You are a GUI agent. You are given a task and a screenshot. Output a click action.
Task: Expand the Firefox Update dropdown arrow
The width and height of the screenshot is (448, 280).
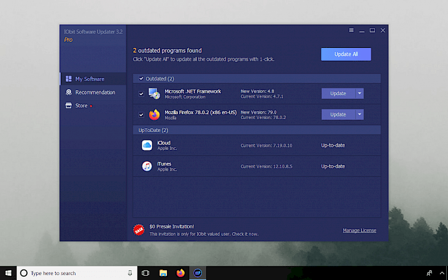360,114
